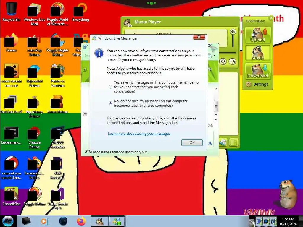This screenshot has width=303, height=227.
Task: Open Everything desktop shortcut
Action: [80, 12]
